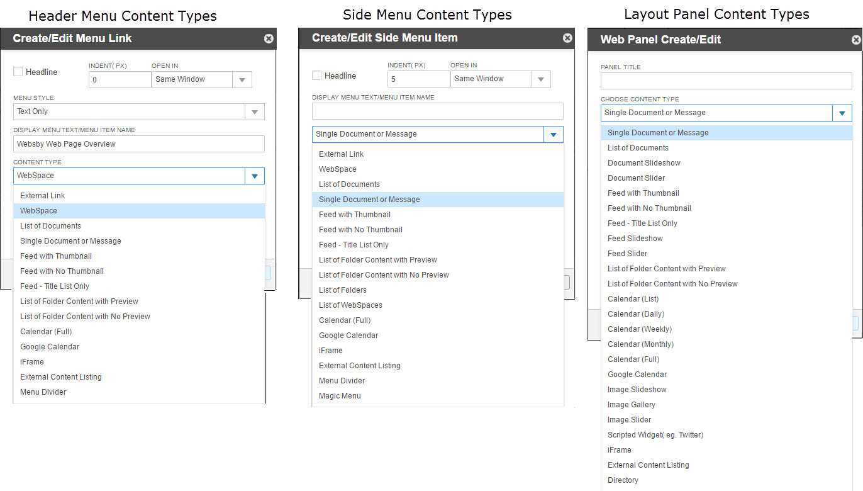Screen dimensions: 863x491
Task: Select Scripted Widget (eg. Twitter) option
Action: click(655, 435)
